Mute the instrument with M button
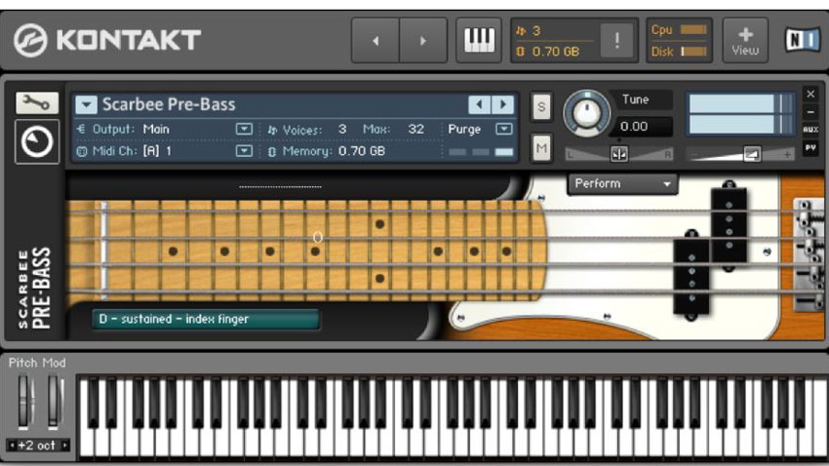The width and height of the screenshot is (829, 466). pyautogui.click(x=541, y=148)
